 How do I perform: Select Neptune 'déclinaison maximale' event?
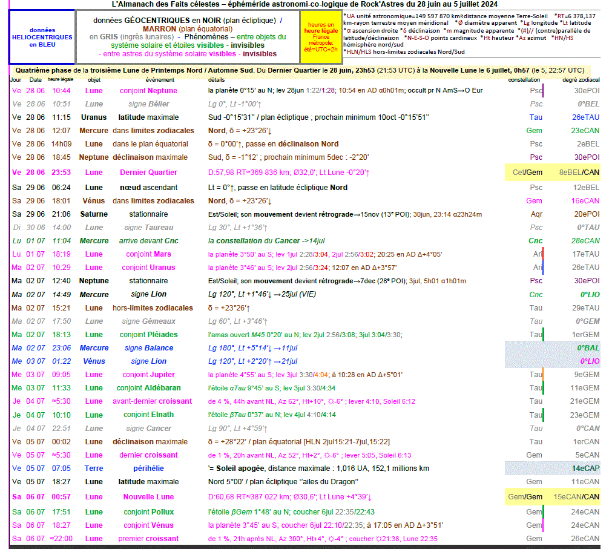(x=150, y=157)
